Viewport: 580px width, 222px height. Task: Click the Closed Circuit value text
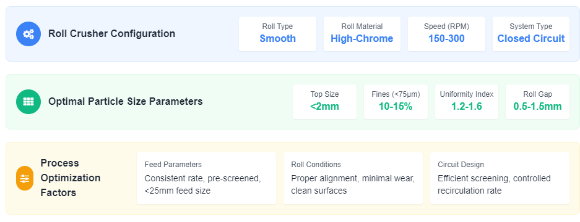(x=531, y=38)
